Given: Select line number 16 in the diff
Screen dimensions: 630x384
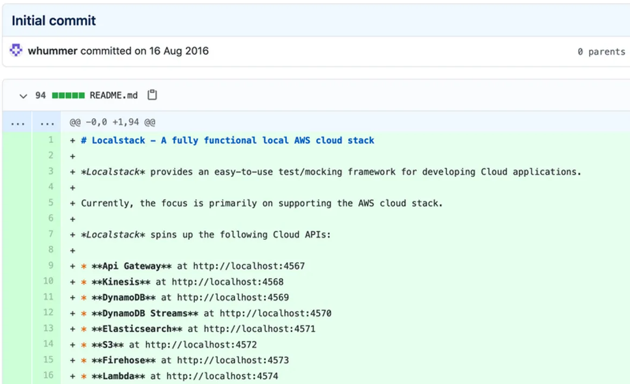Looking at the screenshot, I should [x=48, y=375].
